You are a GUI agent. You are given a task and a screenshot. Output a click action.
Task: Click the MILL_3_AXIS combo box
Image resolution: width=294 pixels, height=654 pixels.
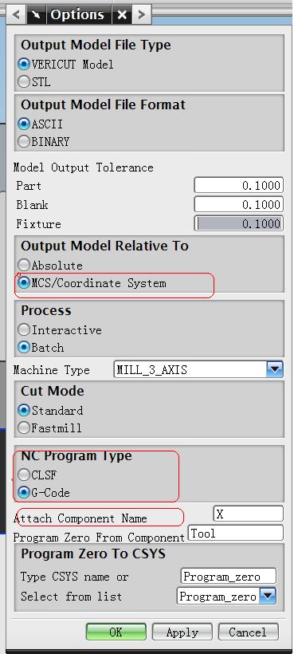[198, 369]
